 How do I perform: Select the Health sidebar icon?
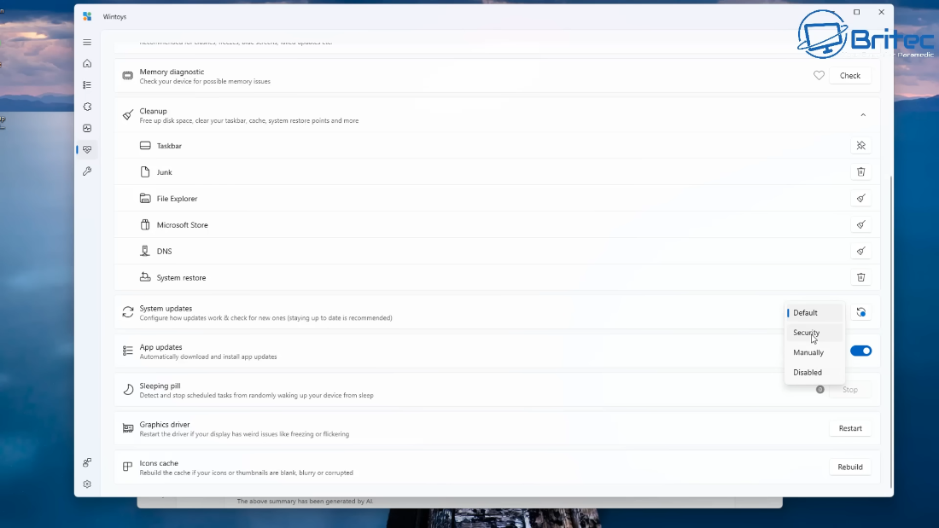(87, 149)
